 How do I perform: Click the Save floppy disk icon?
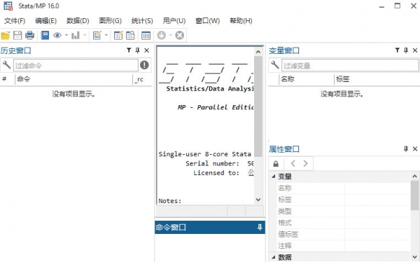pos(17,36)
